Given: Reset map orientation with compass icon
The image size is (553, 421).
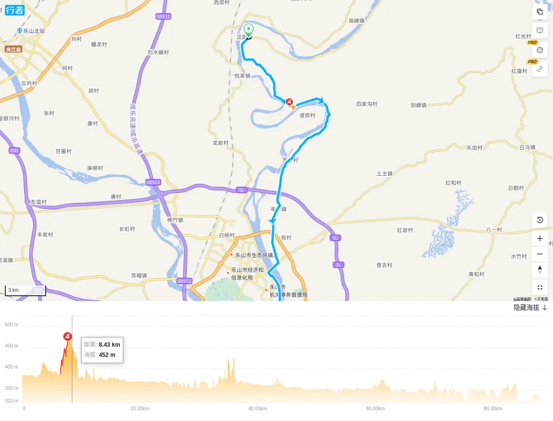Looking at the screenshot, I should point(539,269).
